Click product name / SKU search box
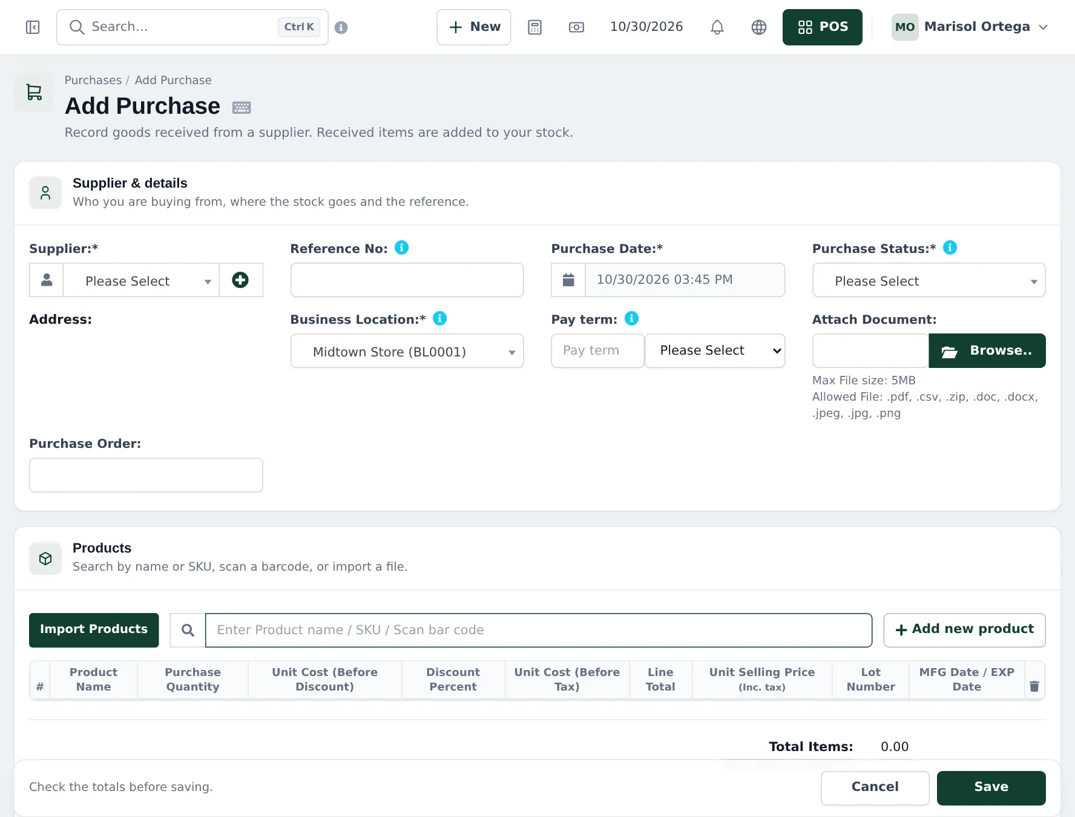This screenshot has width=1075, height=817. tap(539, 630)
